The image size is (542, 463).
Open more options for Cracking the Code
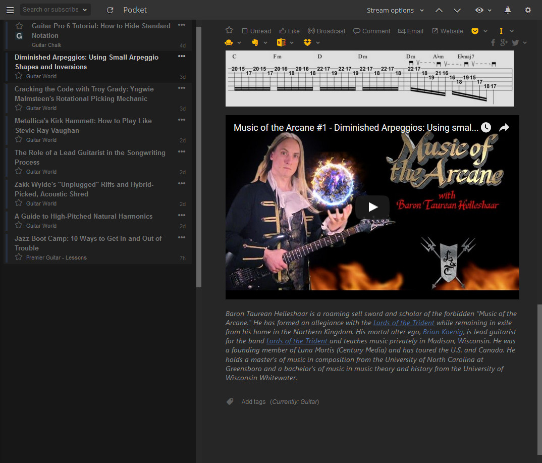(x=182, y=88)
